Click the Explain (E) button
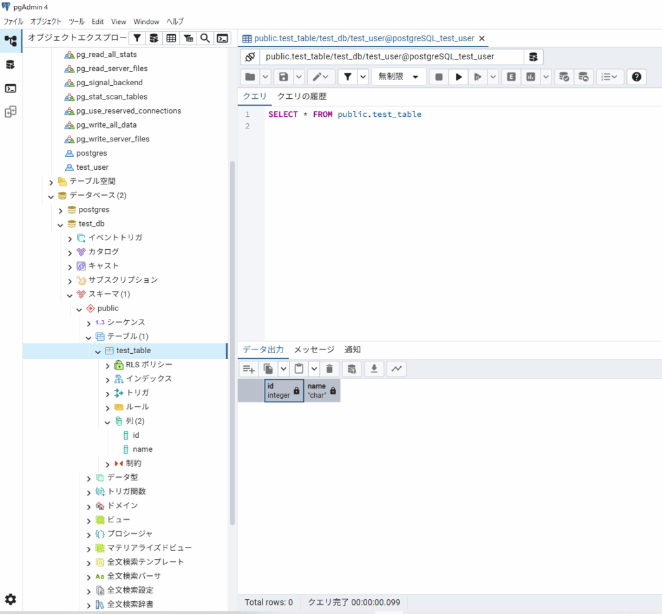This screenshot has height=614, width=662. (511, 77)
